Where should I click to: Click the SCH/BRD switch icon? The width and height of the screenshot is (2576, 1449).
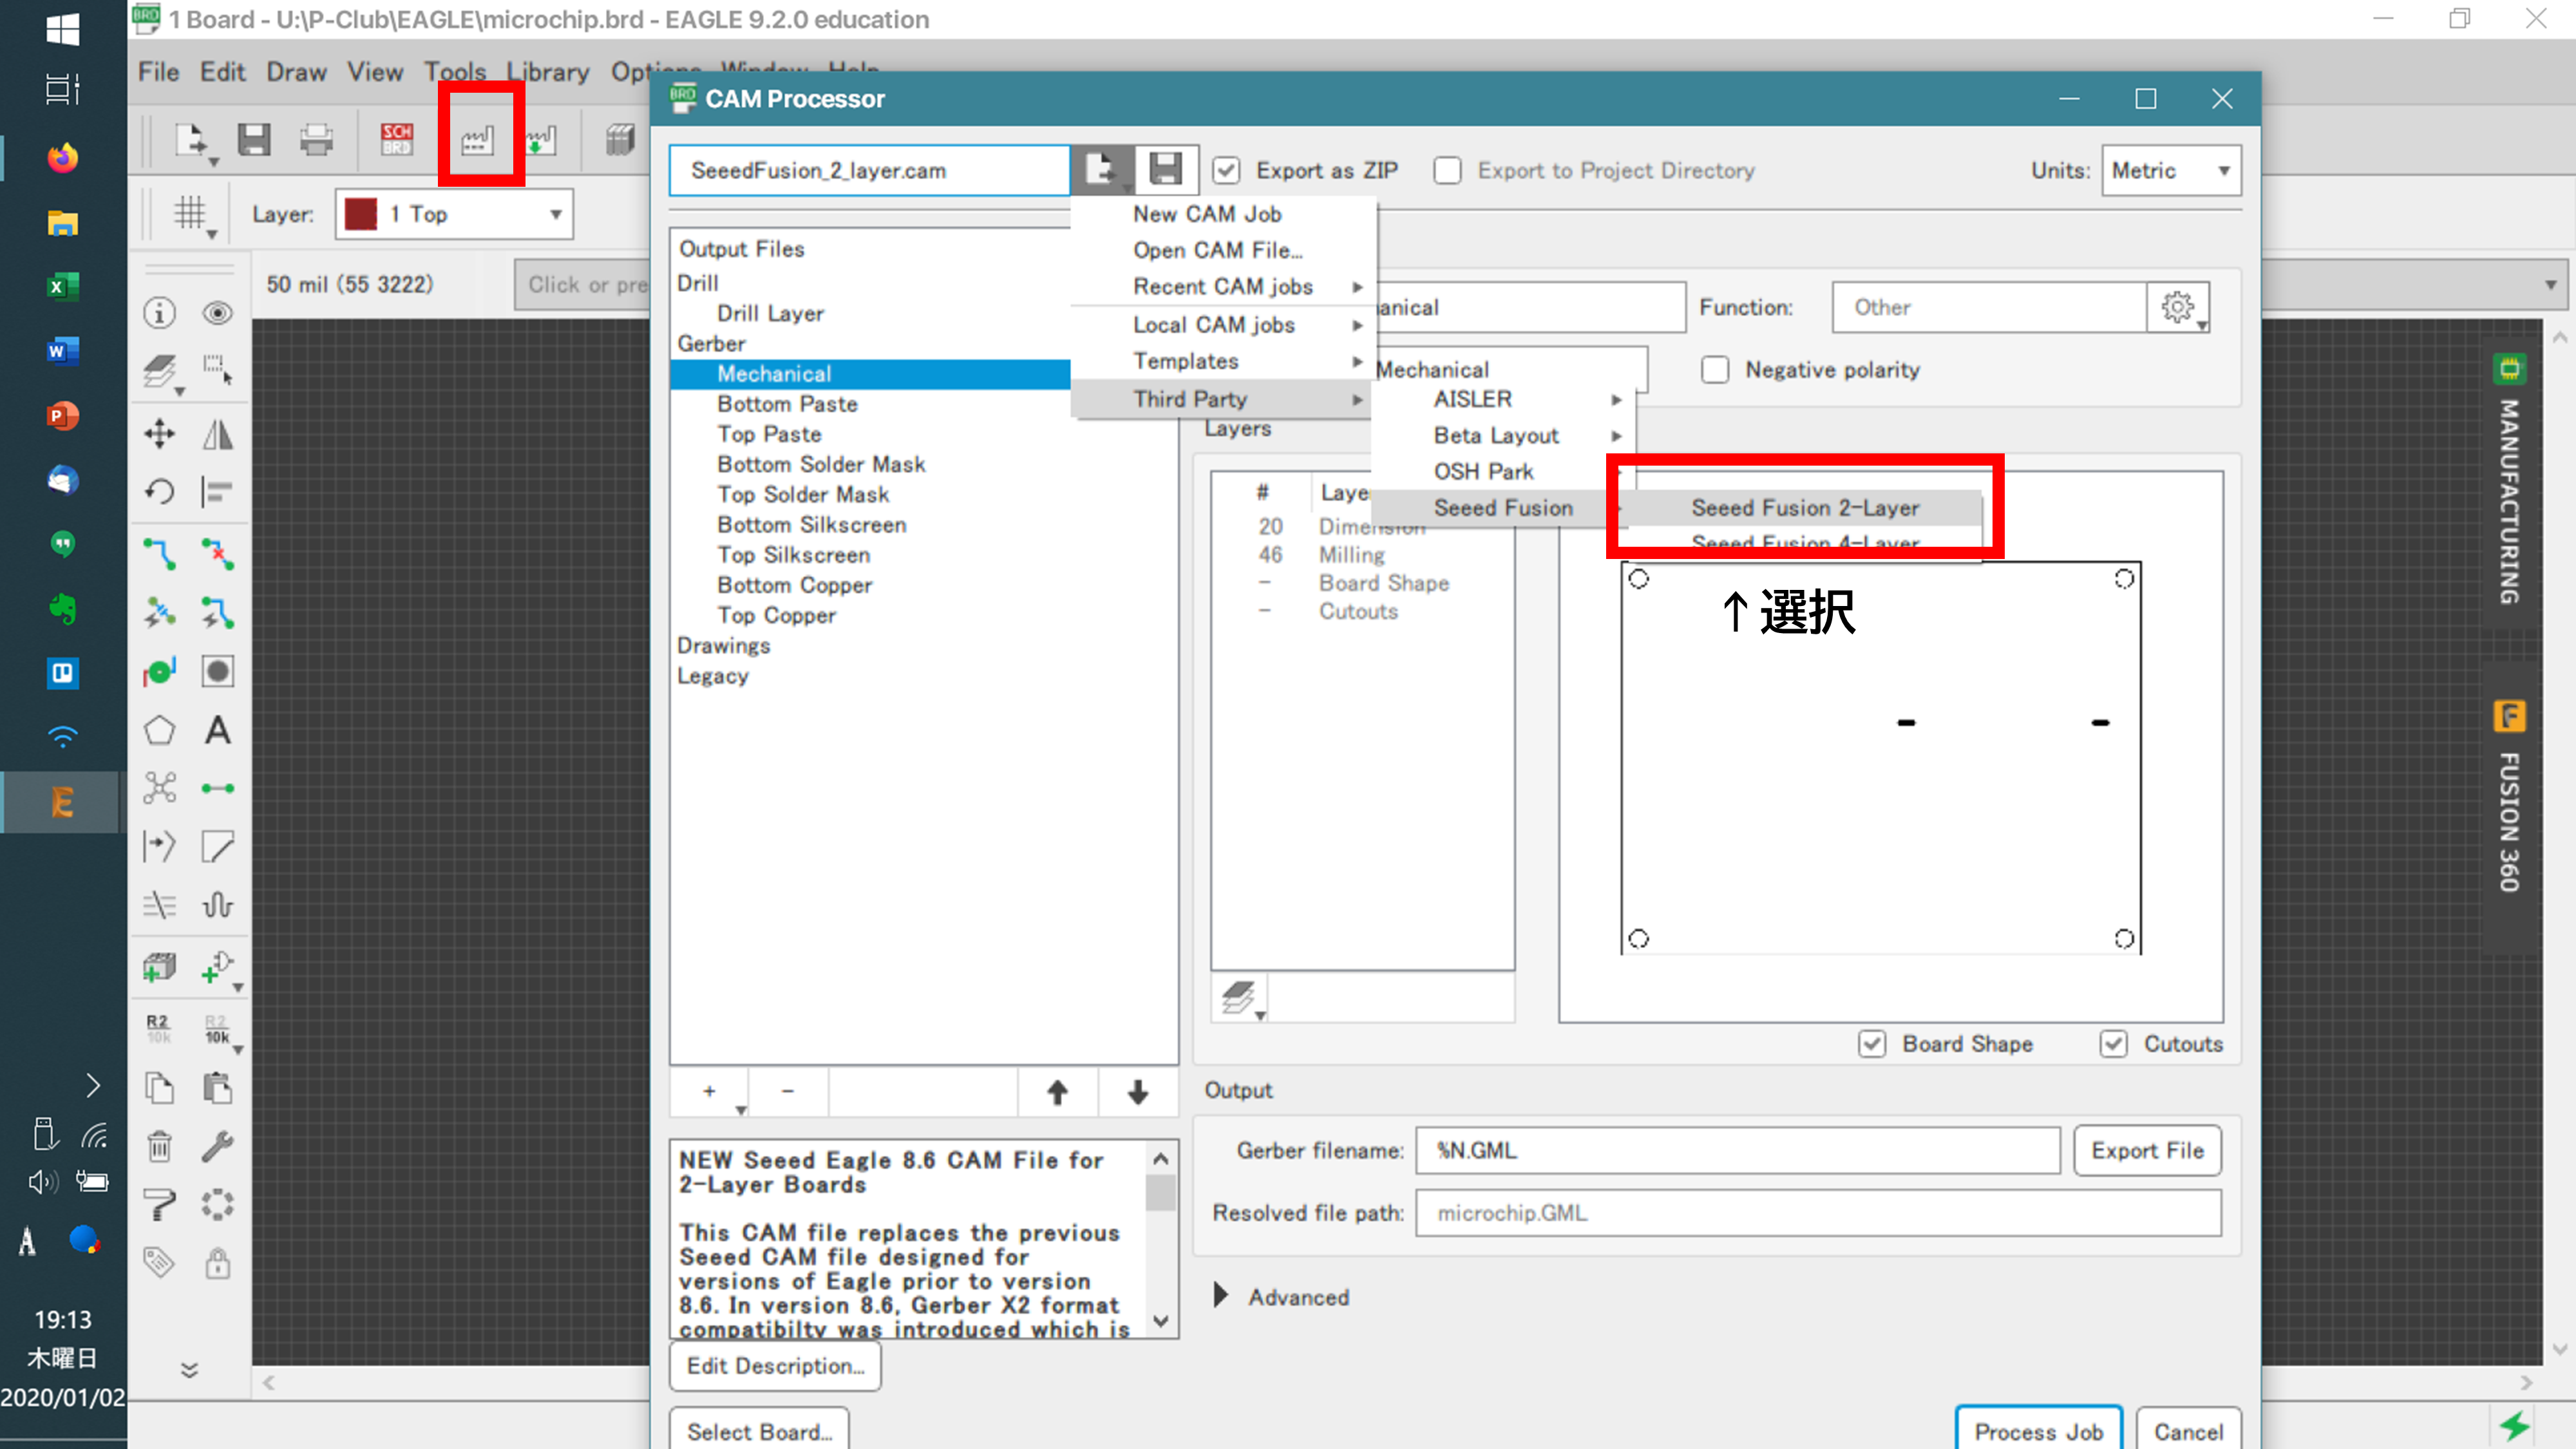click(x=396, y=140)
